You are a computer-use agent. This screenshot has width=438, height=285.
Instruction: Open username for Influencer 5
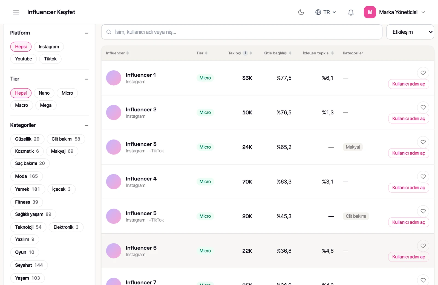[x=408, y=222]
